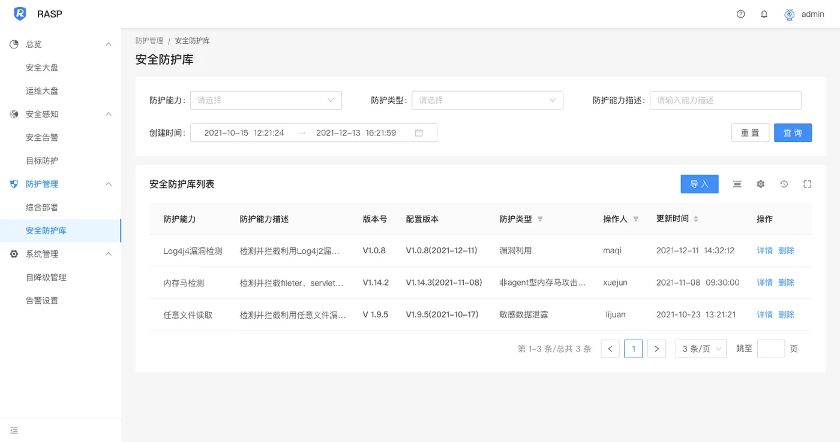Click the RASP shield logo
The image size is (840, 442).
point(20,14)
